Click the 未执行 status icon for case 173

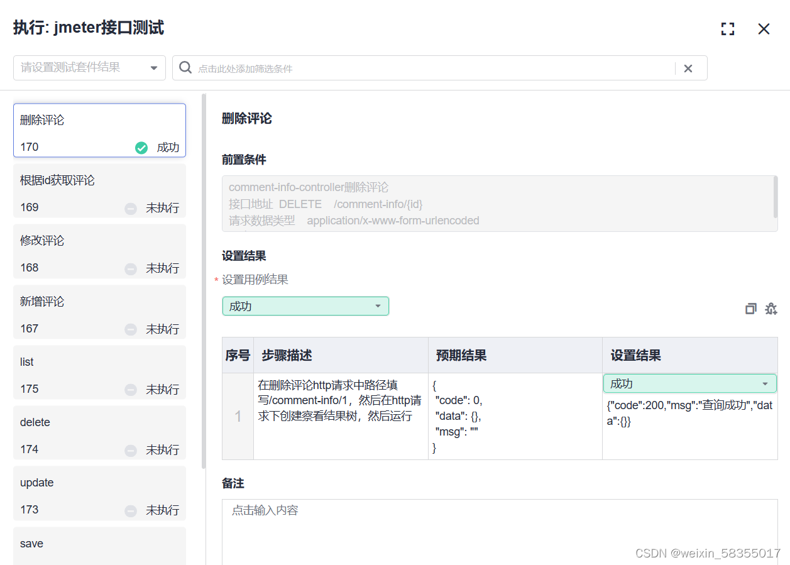point(131,510)
